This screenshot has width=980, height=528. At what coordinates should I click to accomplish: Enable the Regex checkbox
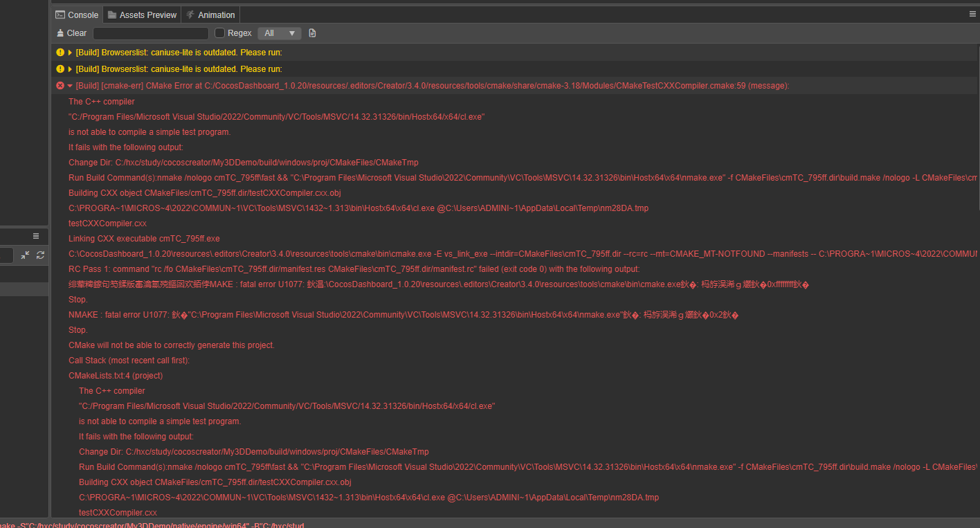click(220, 33)
